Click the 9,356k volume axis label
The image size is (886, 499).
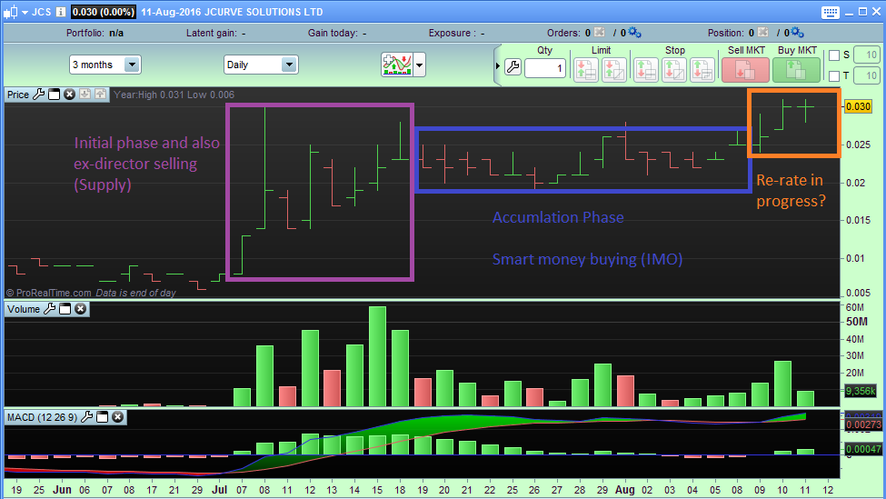coord(861,391)
